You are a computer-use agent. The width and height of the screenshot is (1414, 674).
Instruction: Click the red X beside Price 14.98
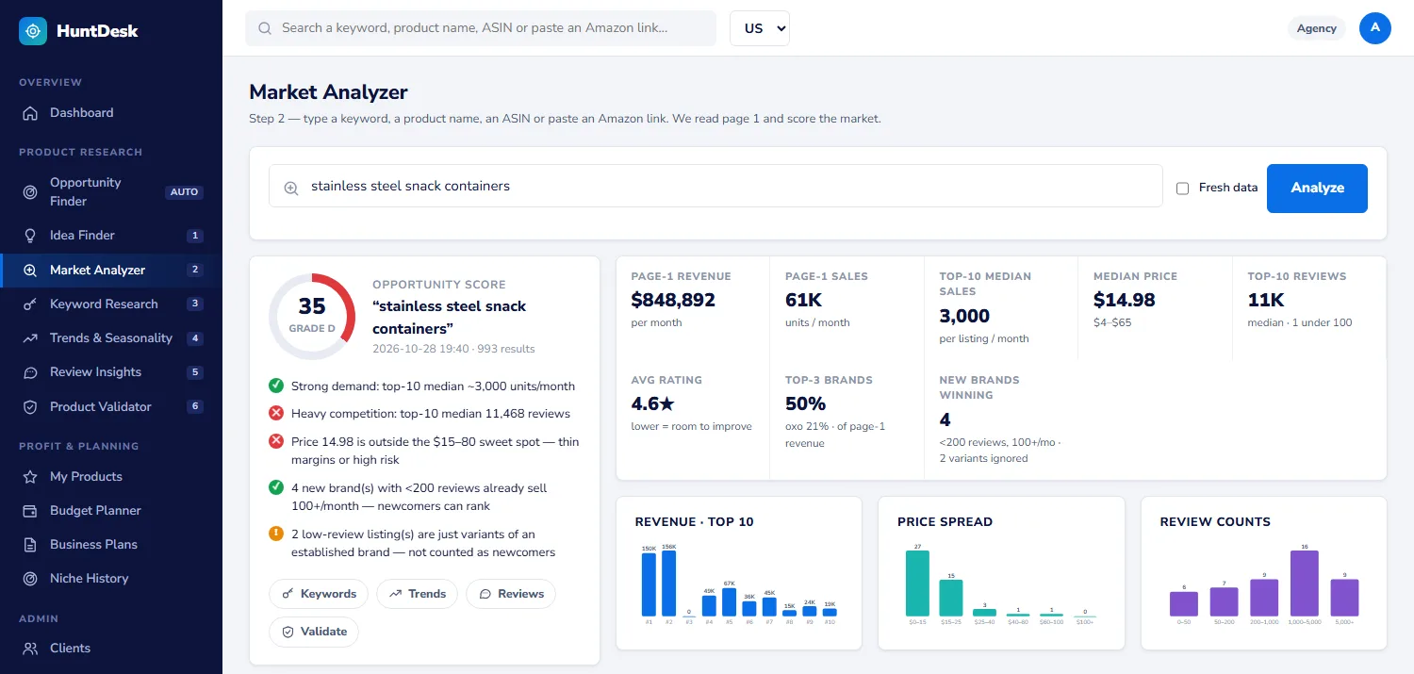pyautogui.click(x=276, y=441)
